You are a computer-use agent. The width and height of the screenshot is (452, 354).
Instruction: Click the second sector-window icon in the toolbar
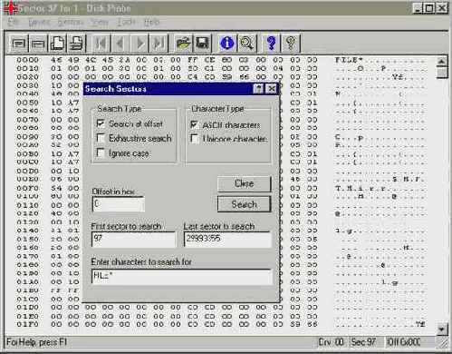pos(38,44)
